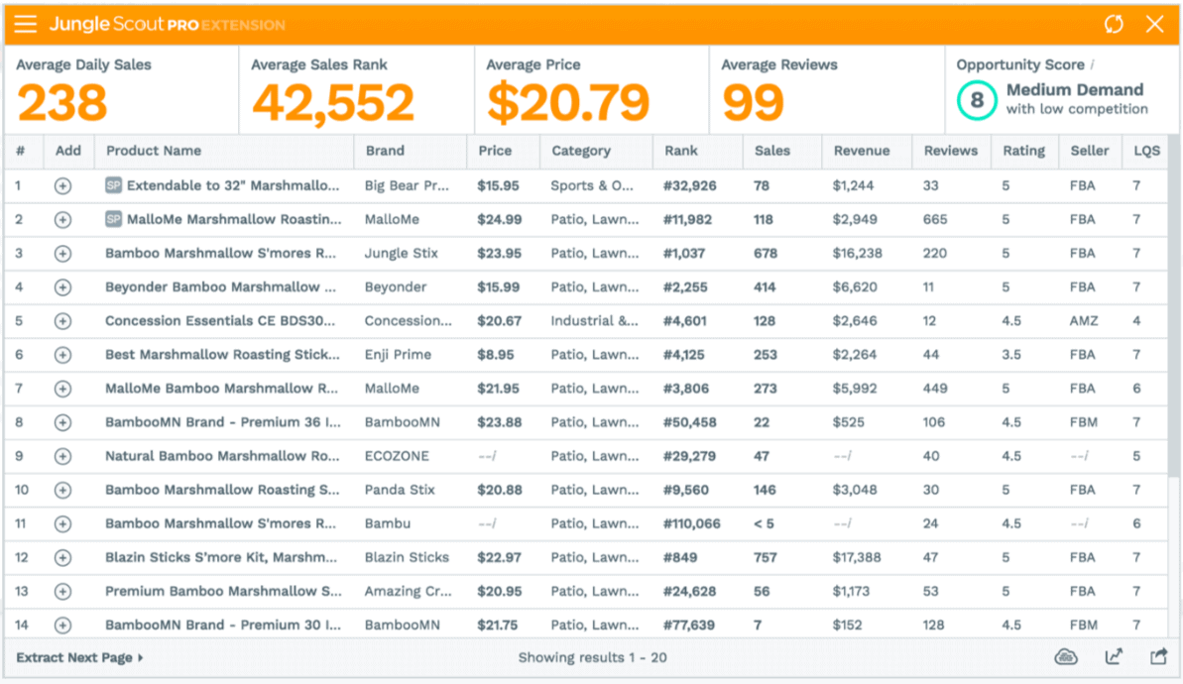
Task: Click the cloud download icon in footer
Action: (1066, 657)
